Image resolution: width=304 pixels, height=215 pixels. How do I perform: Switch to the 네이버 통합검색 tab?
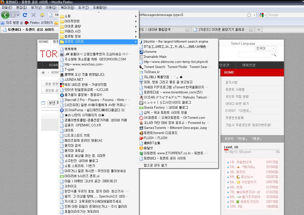(164, 30)
